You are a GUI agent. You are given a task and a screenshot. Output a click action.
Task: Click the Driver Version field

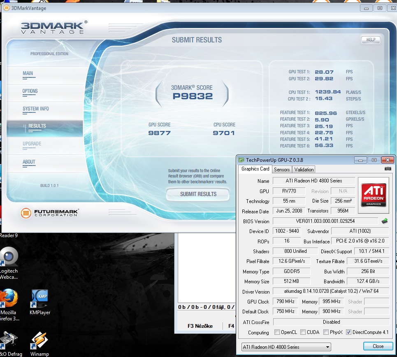(331, 291)
